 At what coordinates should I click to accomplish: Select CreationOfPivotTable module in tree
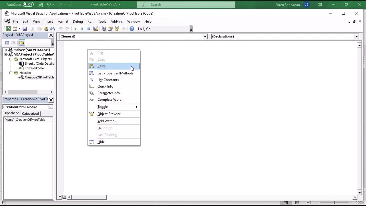coord(39,77)
